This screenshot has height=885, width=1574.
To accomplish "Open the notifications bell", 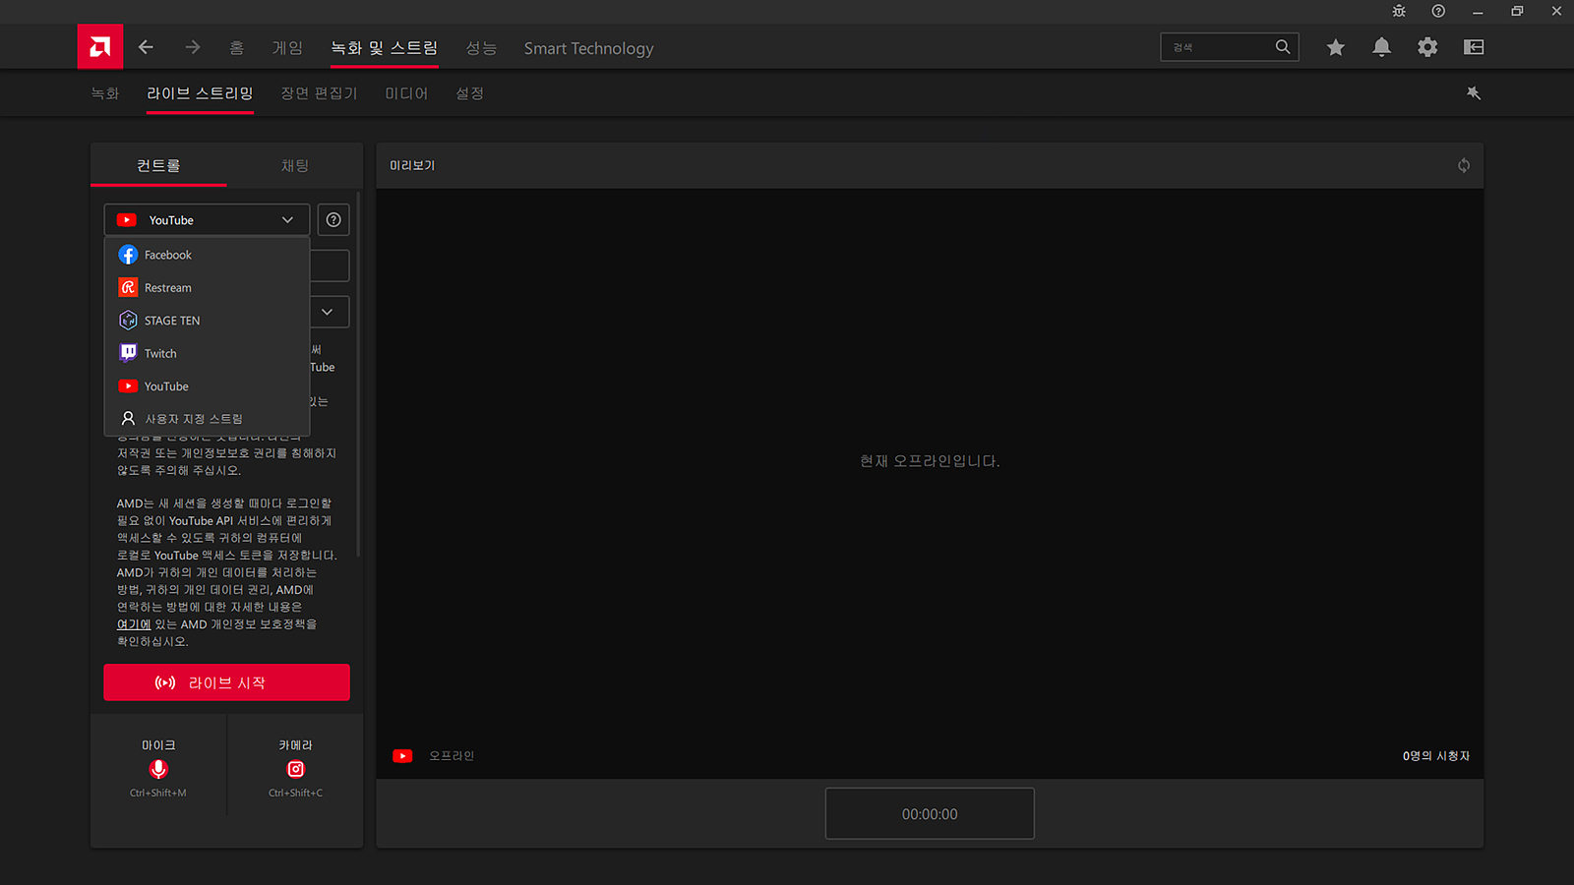I will pyautogui.click(x=1381, y=47).
